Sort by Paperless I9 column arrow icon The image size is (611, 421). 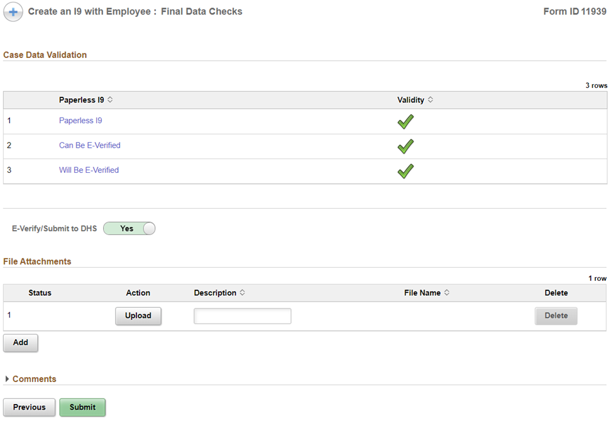[x=110, y=100]
